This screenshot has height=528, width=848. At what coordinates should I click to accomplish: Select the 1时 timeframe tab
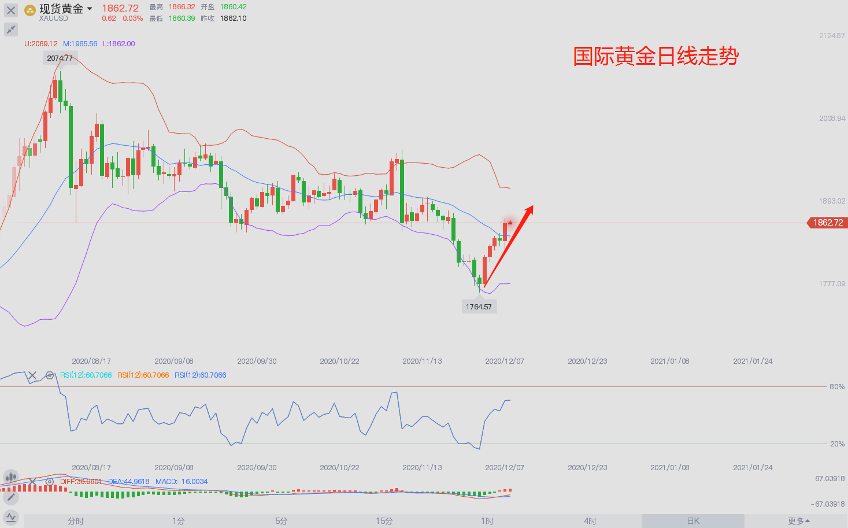point(487,521)
